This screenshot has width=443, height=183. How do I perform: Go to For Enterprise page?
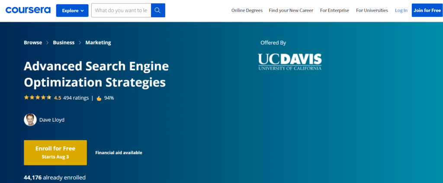[334, 10]
